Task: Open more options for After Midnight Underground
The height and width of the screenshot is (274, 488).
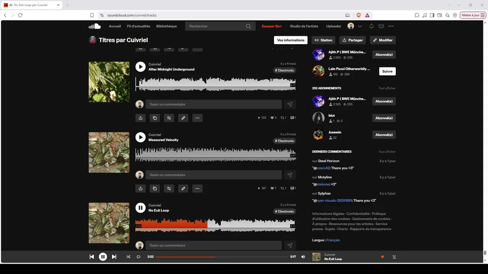Action: tap(197, 118)
